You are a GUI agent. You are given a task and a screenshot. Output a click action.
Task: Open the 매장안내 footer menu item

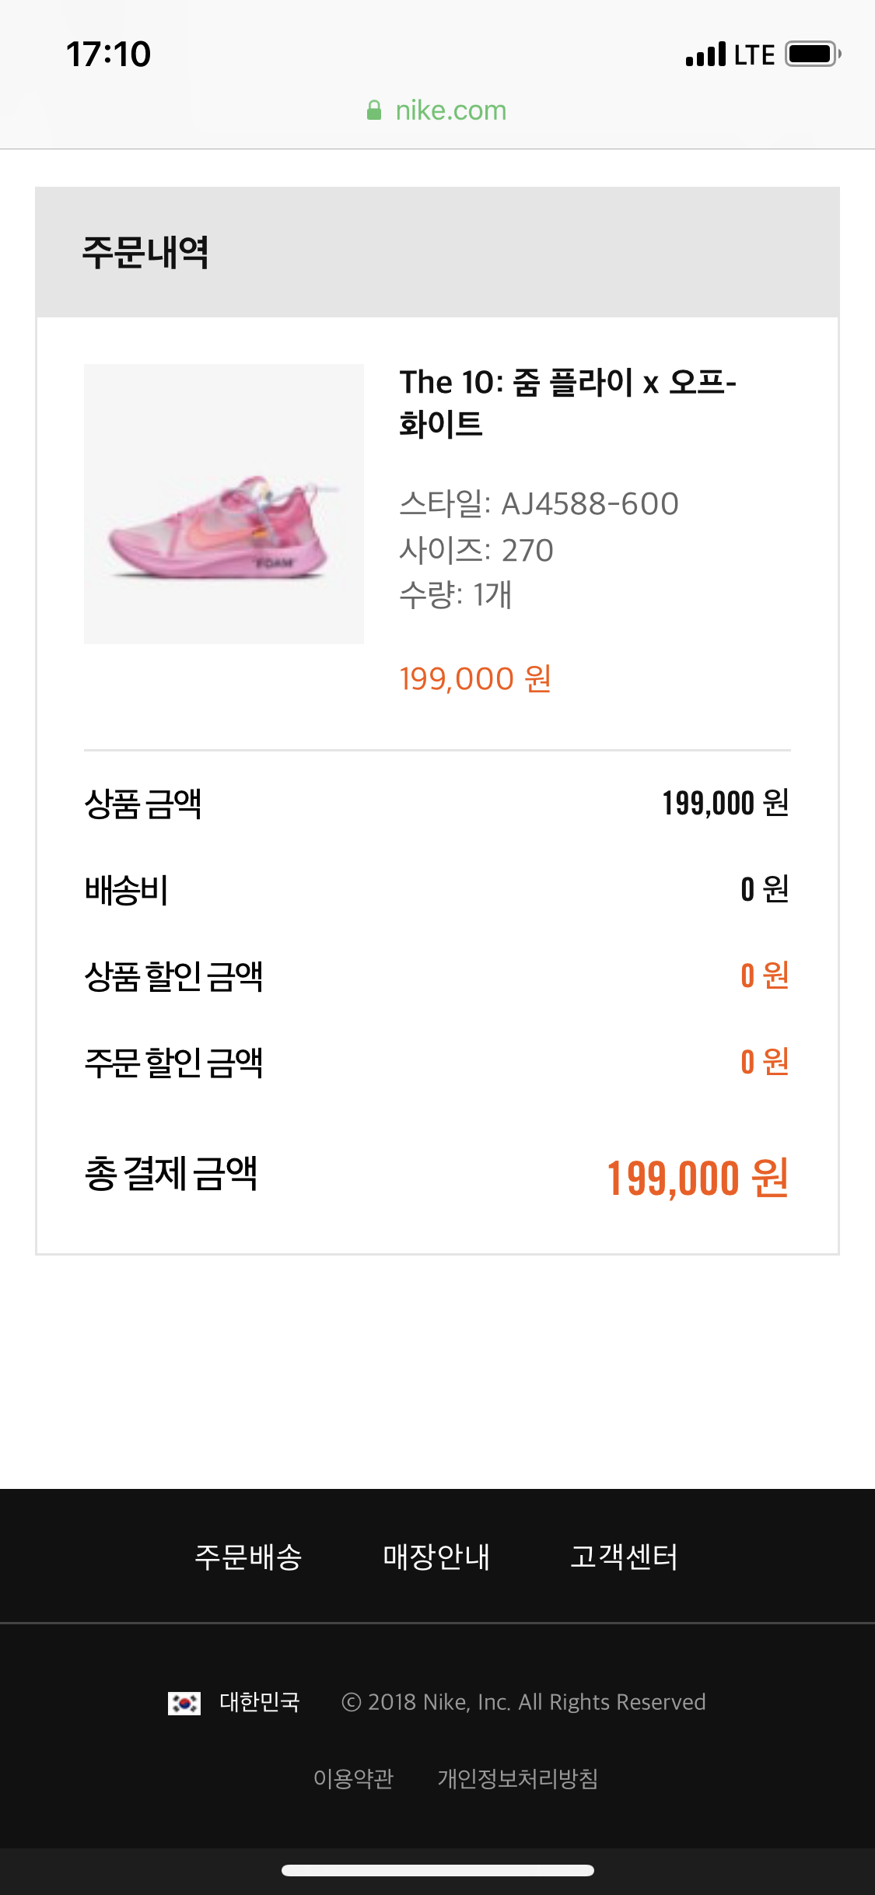pos(436,1557)
